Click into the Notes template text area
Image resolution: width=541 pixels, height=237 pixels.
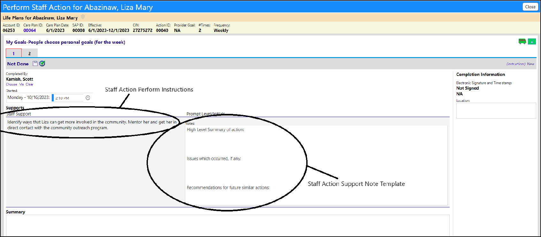[x=316, y=165]
